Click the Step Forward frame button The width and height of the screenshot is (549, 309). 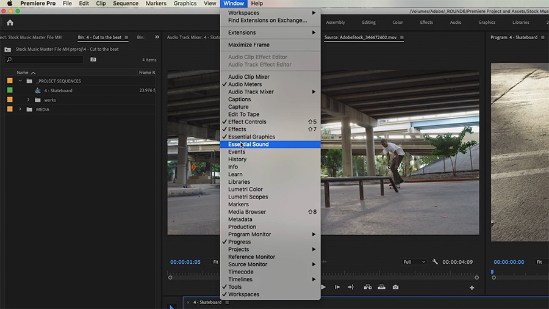pos(337,287)
